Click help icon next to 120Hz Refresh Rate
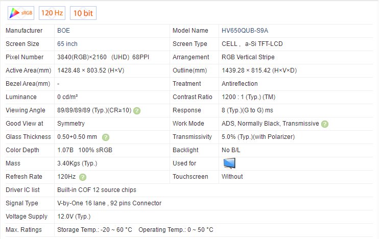This screenshot has height=239, width=383. point(83,177)
